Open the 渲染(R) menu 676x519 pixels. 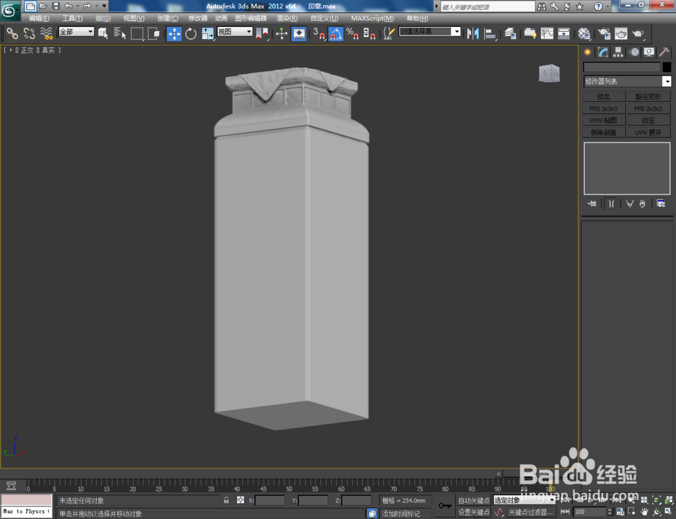click(287, 18)
